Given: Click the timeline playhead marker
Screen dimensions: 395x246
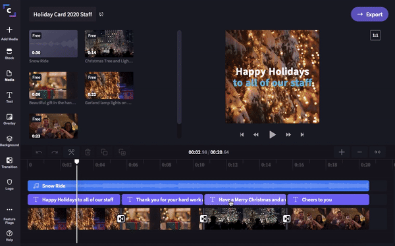Looking at the screenshot, I should [x=77, y=161].
